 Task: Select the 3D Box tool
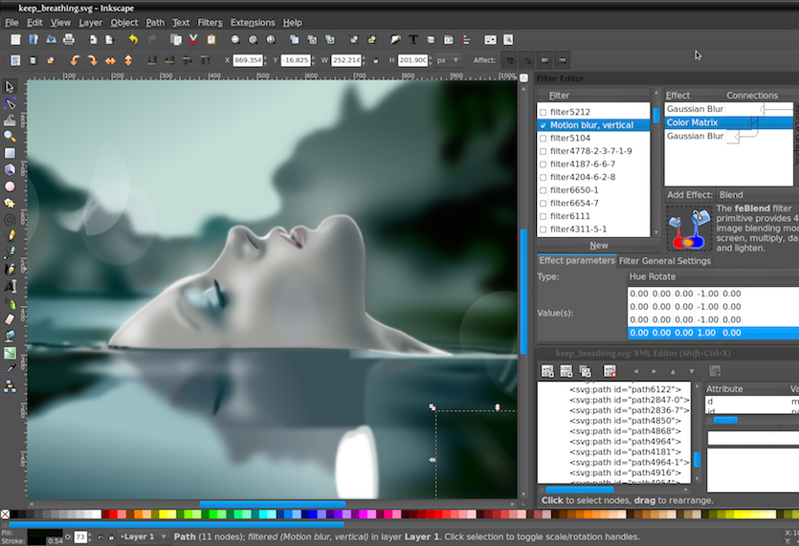tap(10, 169)
